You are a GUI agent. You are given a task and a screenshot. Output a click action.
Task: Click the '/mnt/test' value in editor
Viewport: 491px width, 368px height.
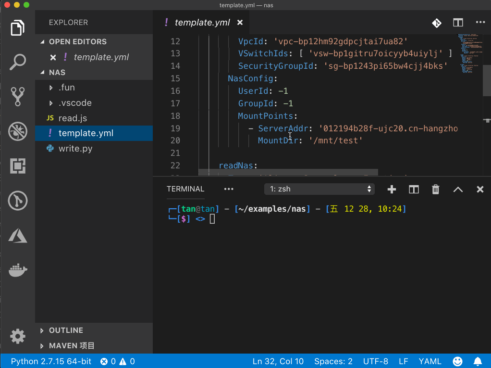click(x=336, y=140)
